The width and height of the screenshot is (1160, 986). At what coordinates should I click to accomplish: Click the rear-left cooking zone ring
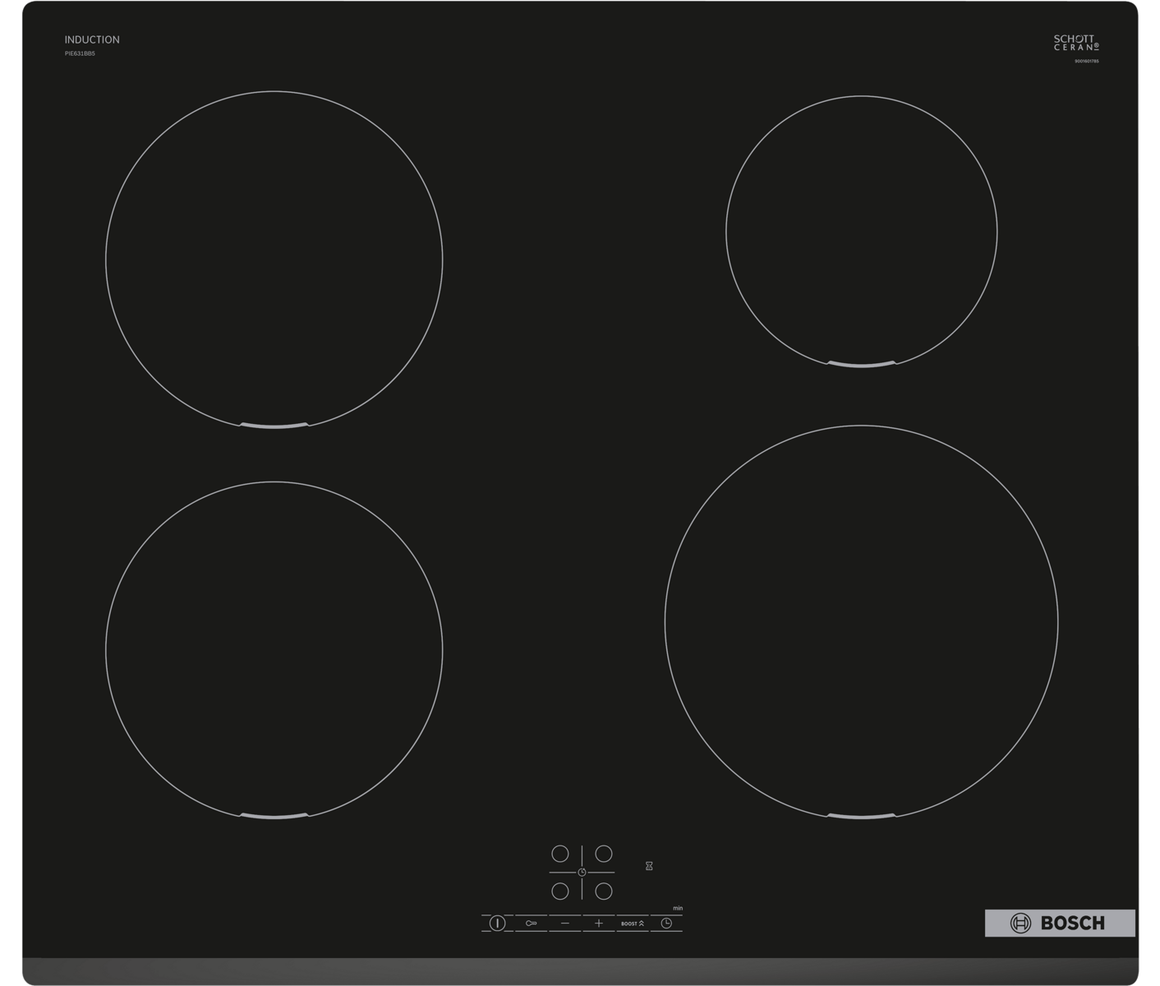(274, 260)
